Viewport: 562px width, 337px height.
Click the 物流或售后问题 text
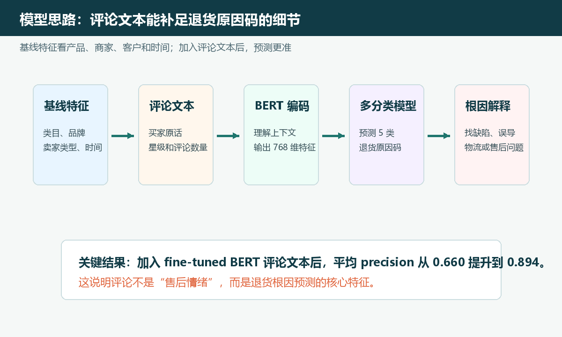pyautogui.click(x=494, y=147)
